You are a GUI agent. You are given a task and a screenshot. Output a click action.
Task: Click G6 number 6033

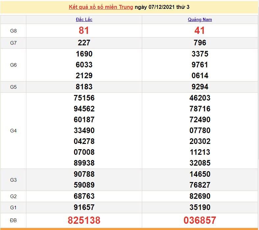84,65
